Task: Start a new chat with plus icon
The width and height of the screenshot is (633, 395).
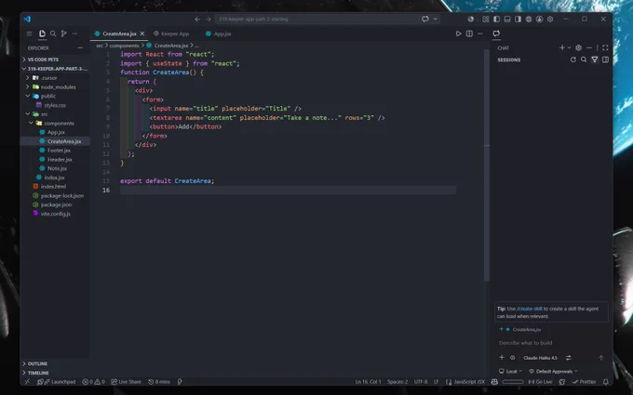Action: (562, 47)
